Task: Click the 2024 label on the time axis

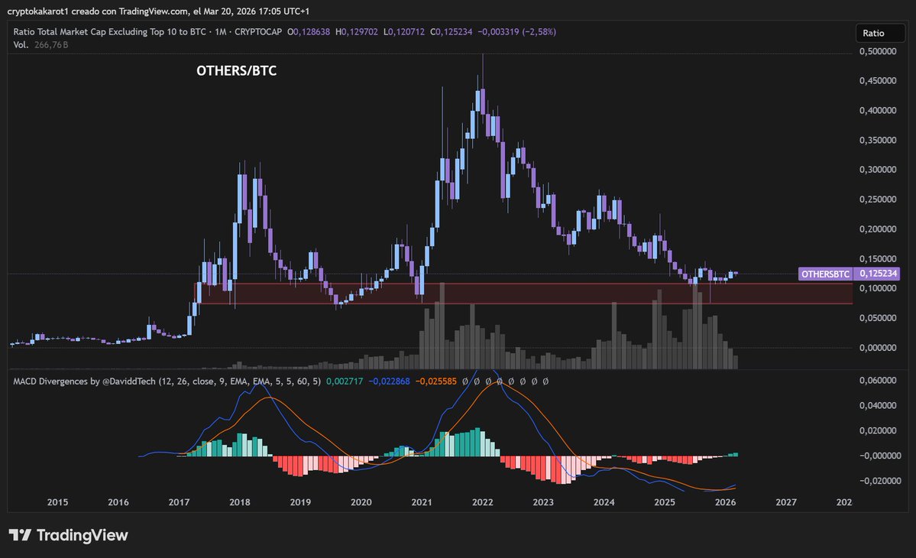Action: tap(604, 502)
